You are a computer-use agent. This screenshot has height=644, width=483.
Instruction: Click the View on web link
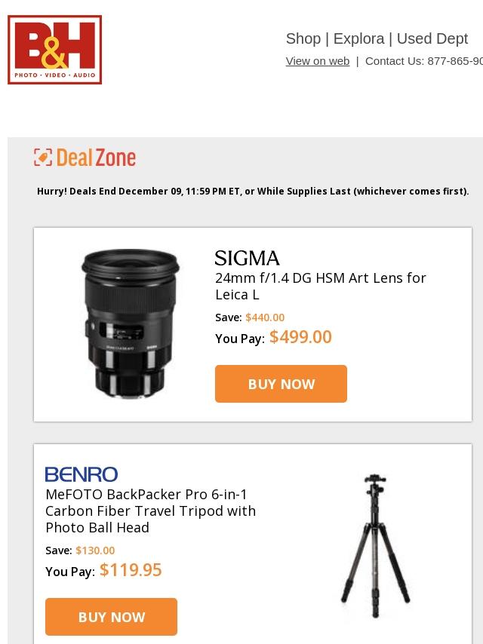(x=317, y=61)
